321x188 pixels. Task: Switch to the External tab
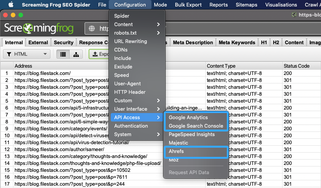[38, 42]
